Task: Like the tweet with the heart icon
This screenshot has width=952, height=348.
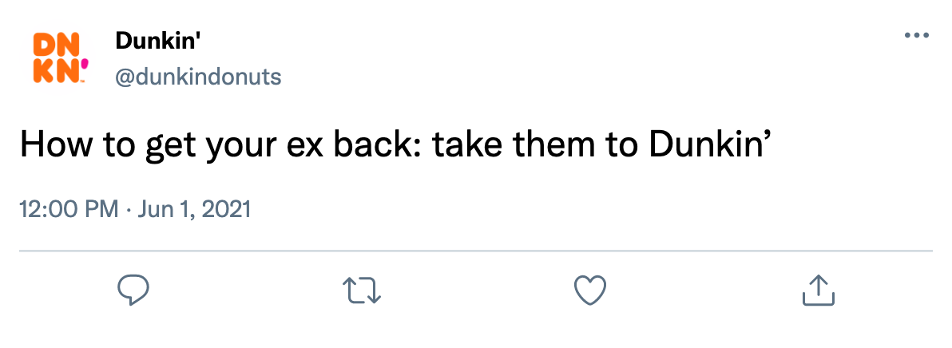Action: pyautogui.click(x=591, y=291)
